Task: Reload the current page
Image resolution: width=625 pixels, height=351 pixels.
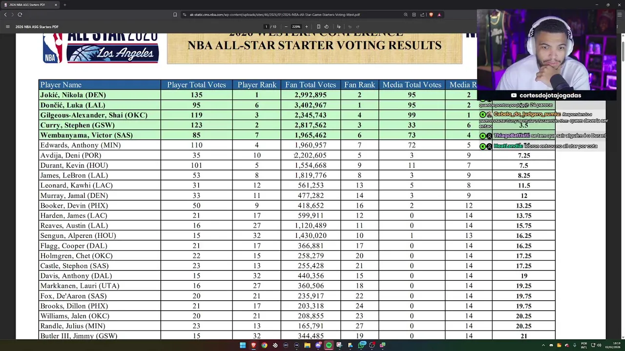Action: (20, 15)
